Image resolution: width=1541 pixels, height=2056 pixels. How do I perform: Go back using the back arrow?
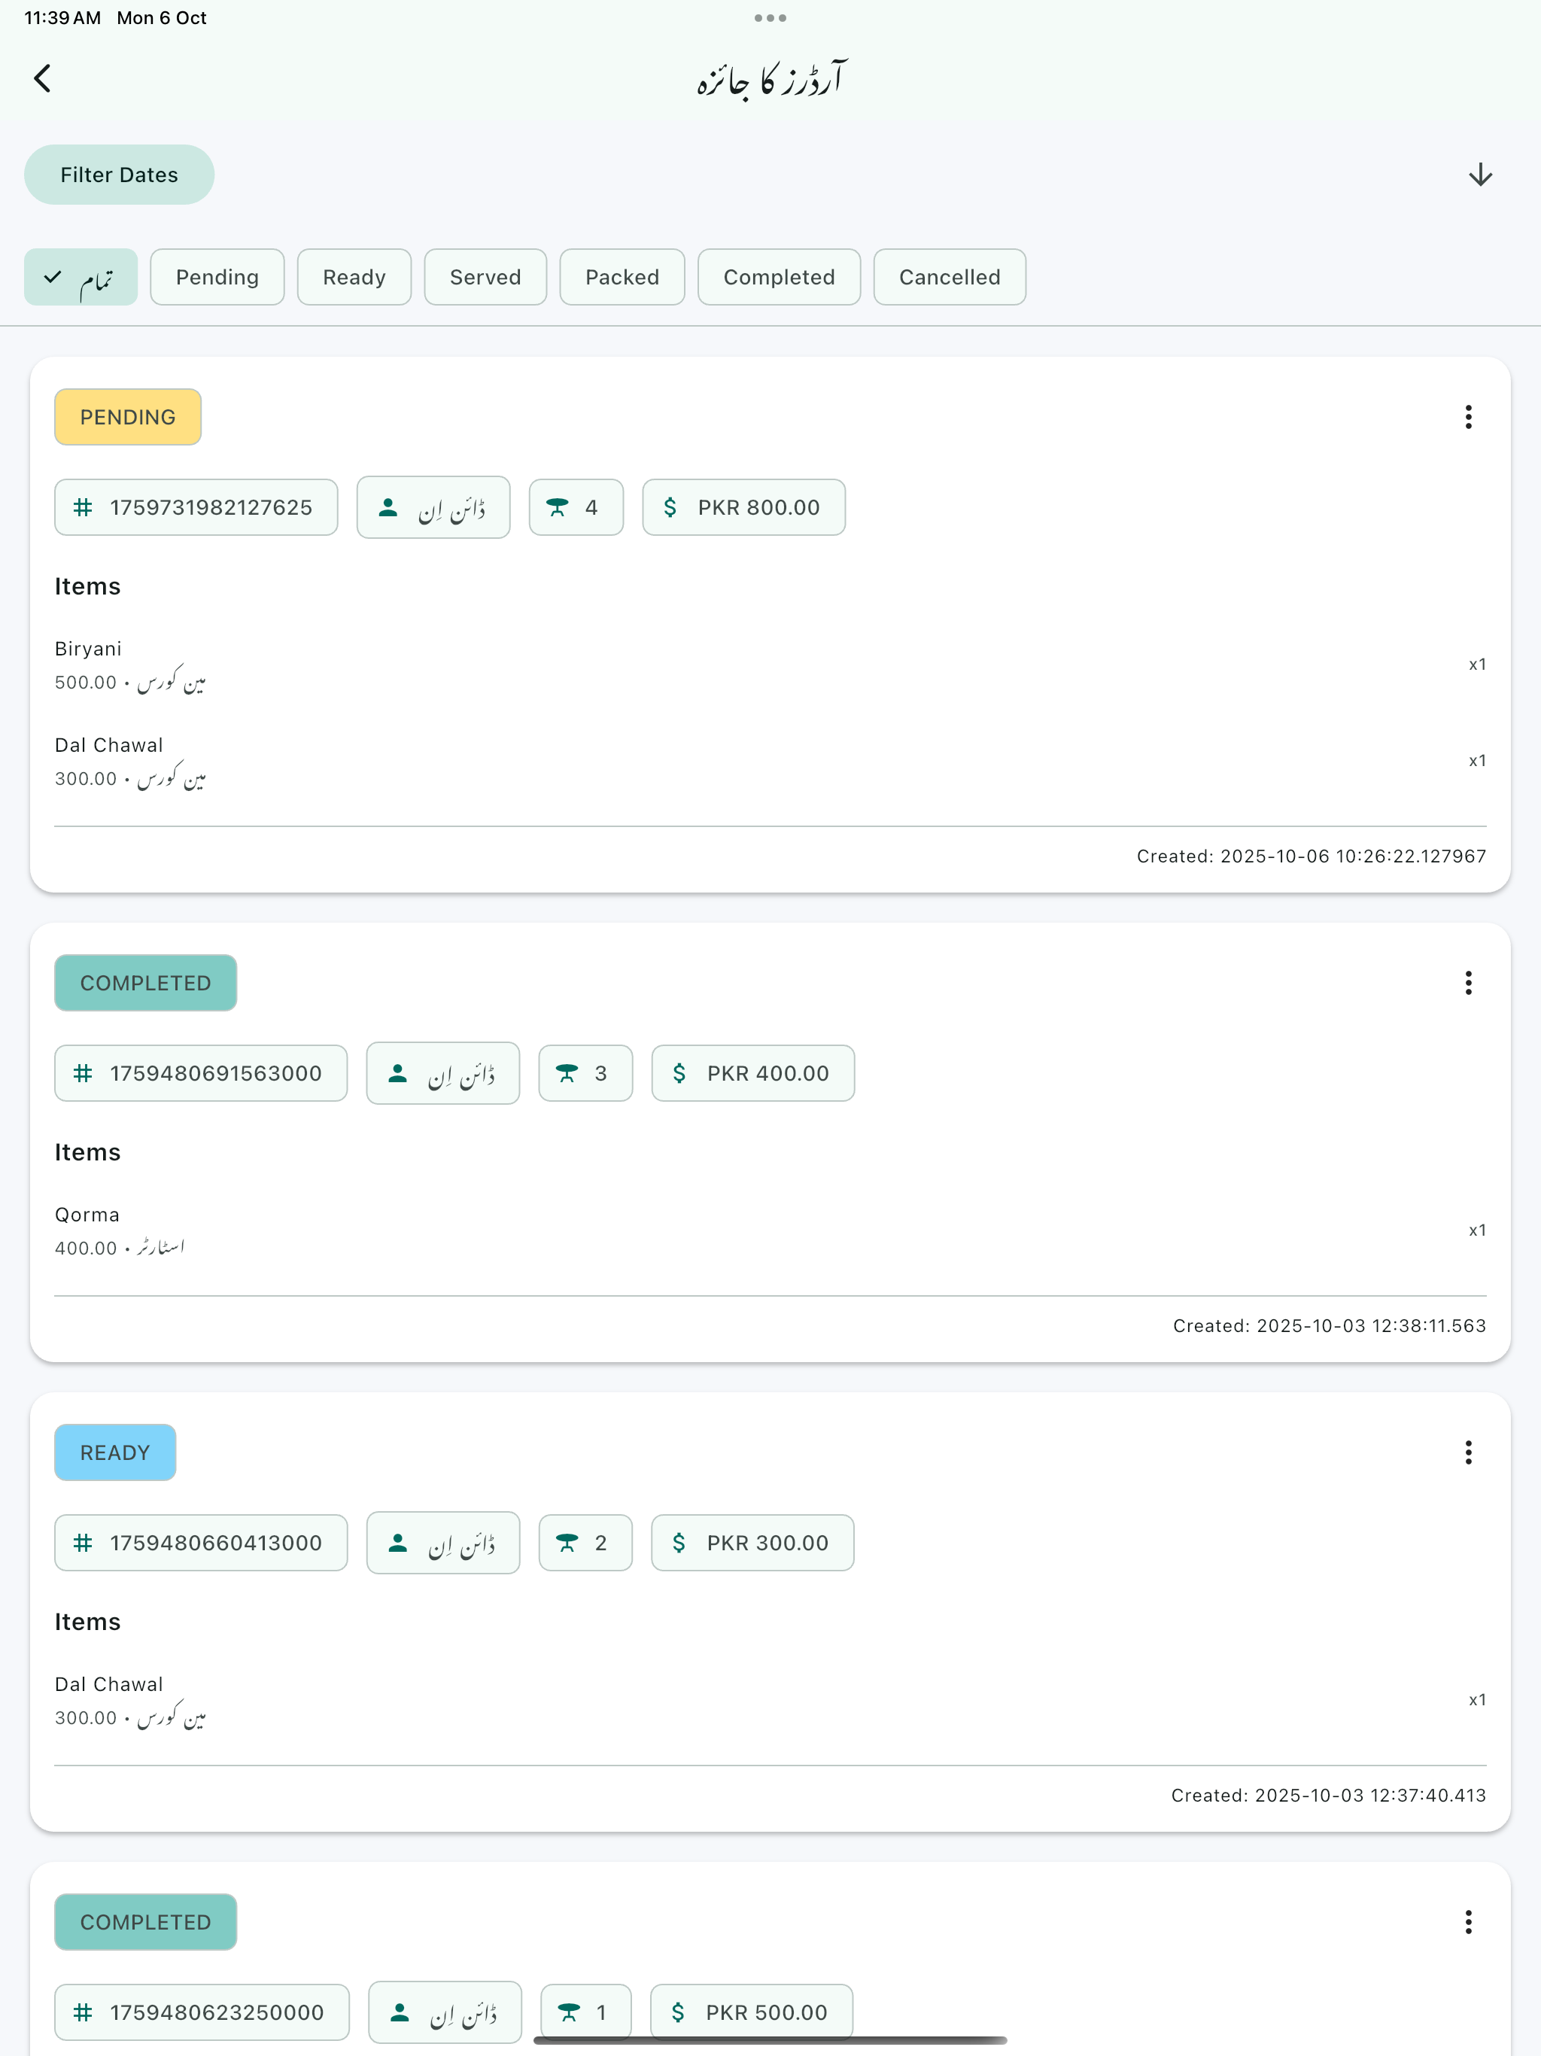[x=43, y=79]
